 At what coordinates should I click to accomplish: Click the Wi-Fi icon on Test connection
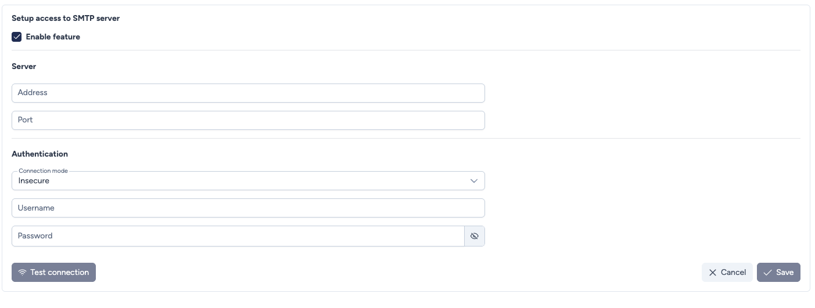pyautogui.click(x=23, y=273)
